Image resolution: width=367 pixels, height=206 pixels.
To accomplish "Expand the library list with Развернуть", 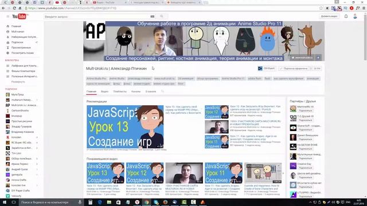I will click(18, 82).
